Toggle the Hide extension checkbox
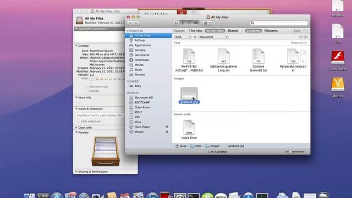 [79, 121]
